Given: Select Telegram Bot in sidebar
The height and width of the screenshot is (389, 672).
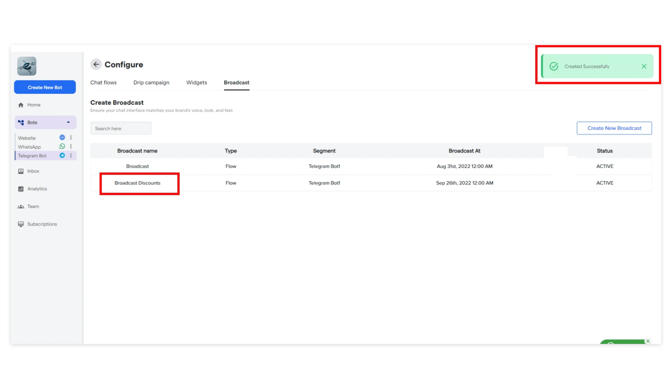Looking at the screenshot, I should pos(32,156).
